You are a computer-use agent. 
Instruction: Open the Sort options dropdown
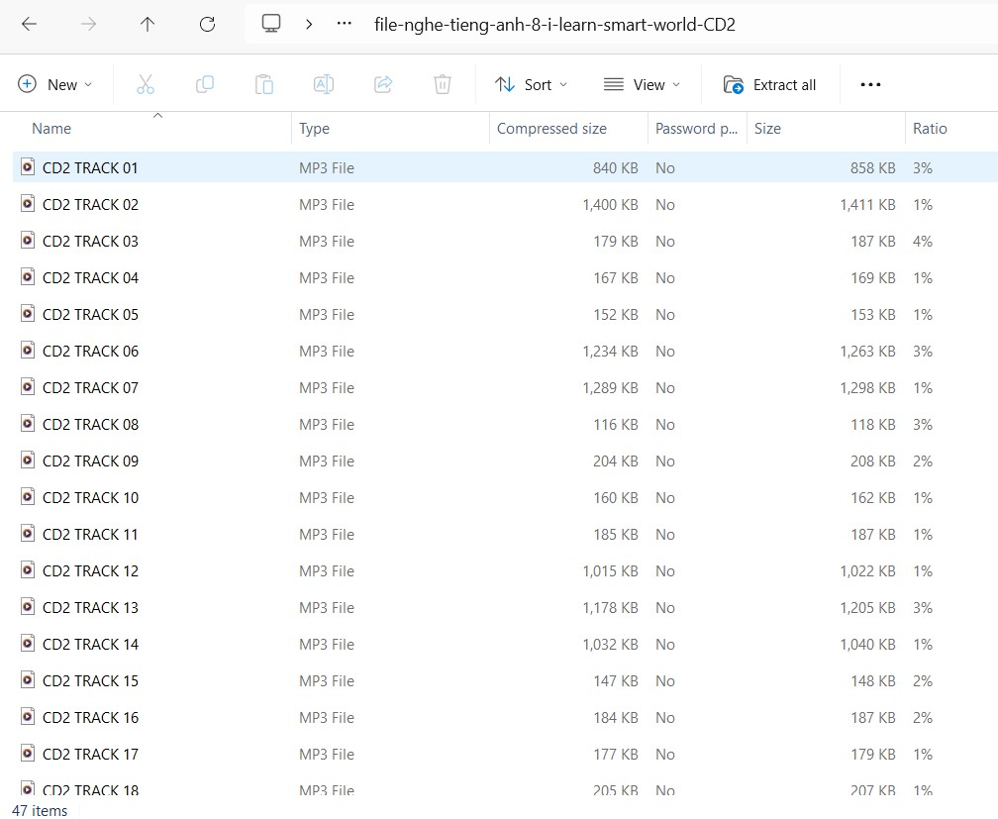[x=532, y=84]
